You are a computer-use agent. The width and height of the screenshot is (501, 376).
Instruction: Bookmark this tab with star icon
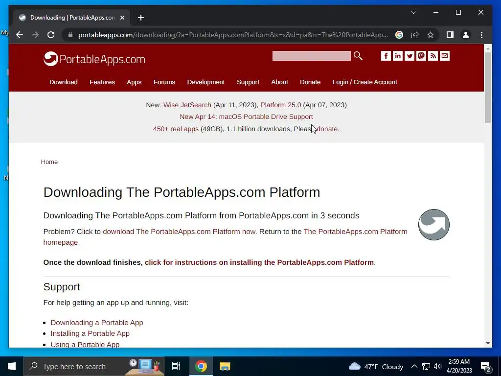tap(431, 35)
